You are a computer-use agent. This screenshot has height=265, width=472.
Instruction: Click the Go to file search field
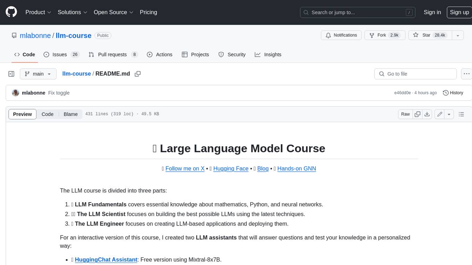click(x=415, y=74)
